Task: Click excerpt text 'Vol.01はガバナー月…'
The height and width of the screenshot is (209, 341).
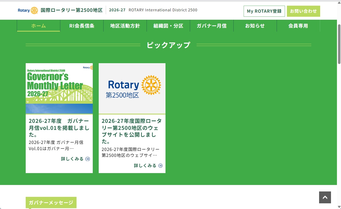Action: click(51, 149)
